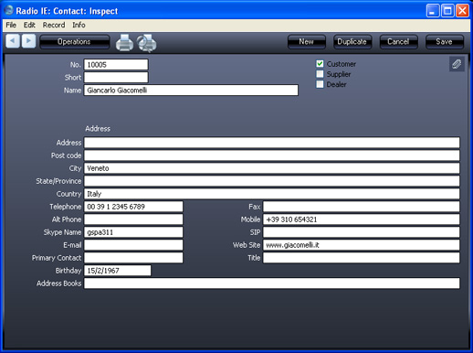Click the empty Address line field
This screenshot has height=353, width=473.
(x=271, y=143)
